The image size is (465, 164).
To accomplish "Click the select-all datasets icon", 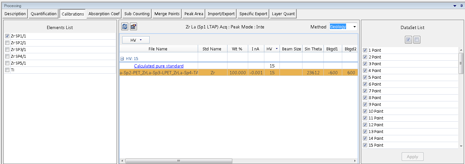I will (408, 40).
